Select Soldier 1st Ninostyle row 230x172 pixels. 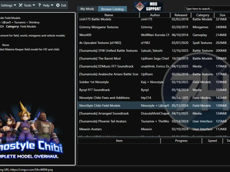154,82
